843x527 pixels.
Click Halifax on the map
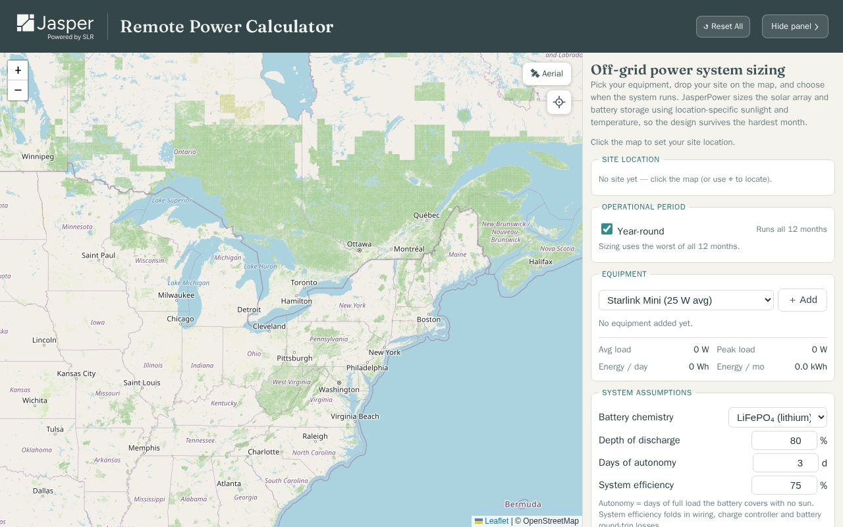[x=541, y=262]
